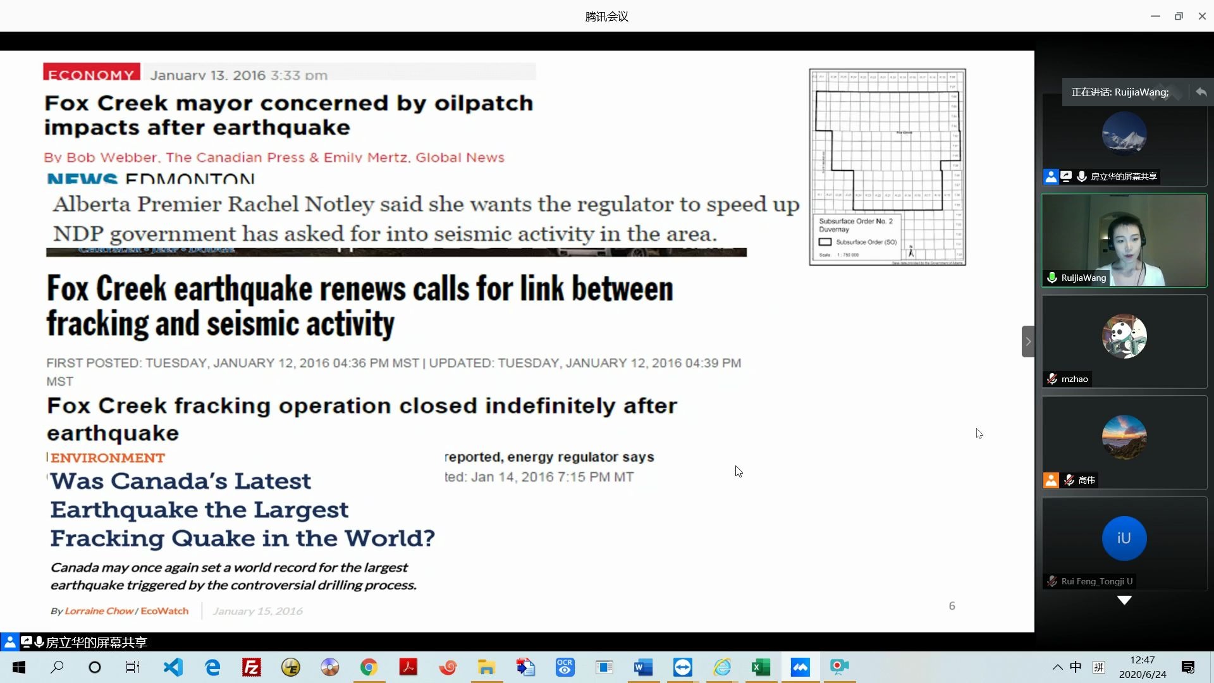Open FileZilla from taskbar
This screenshot has height=683, width=1214.
(x=252, y=667)
